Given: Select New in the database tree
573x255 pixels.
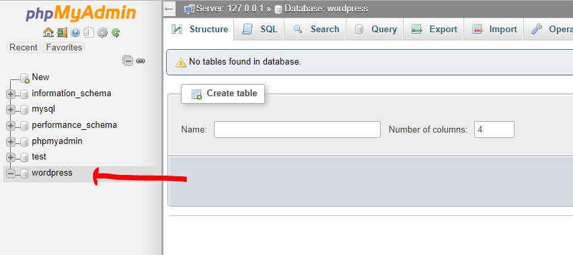Looking at the screenshot, I should click(x=40, y=77).
